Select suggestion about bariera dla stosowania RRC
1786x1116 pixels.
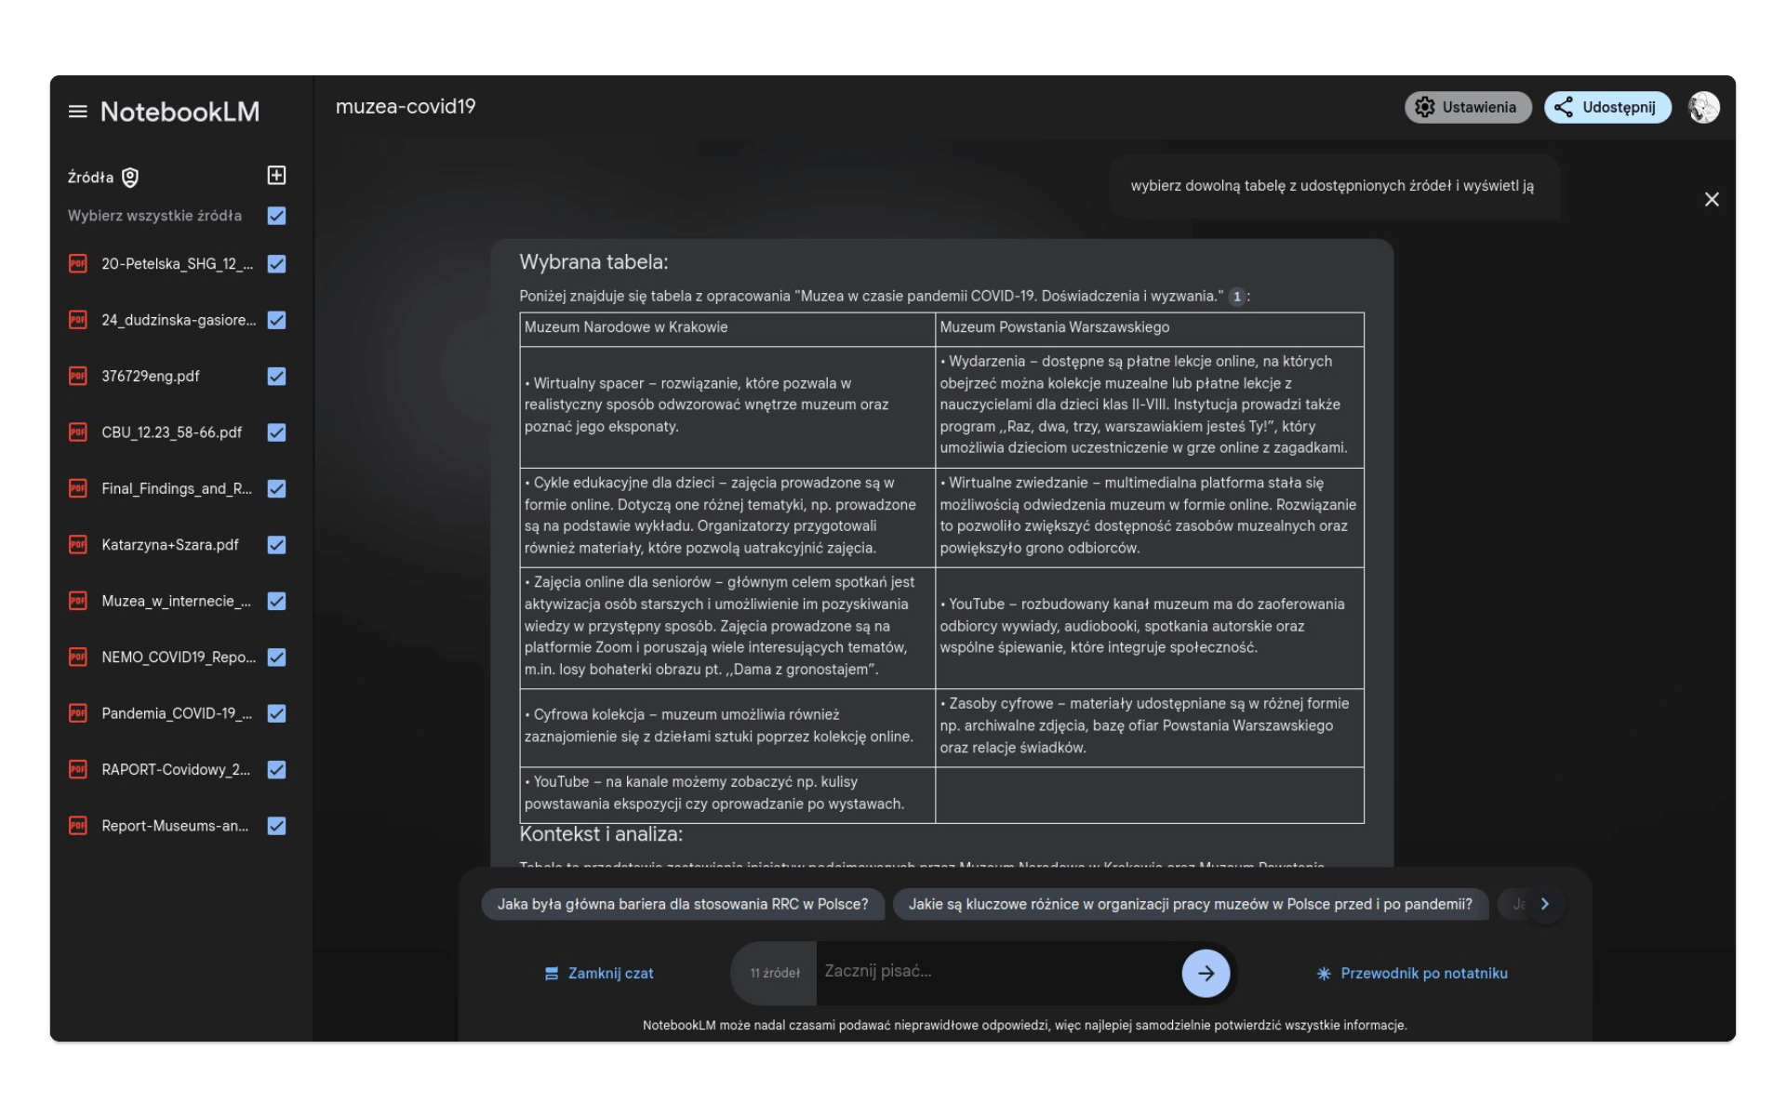pos(682,904)
